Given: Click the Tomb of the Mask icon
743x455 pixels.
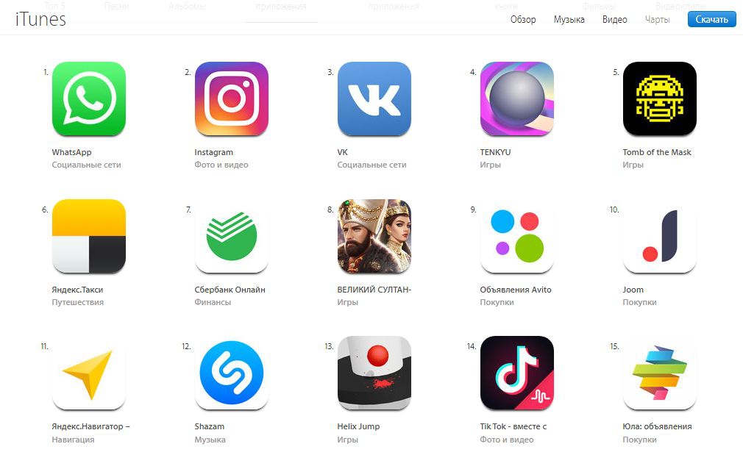Looking at the screenshot, I should 659,98.
